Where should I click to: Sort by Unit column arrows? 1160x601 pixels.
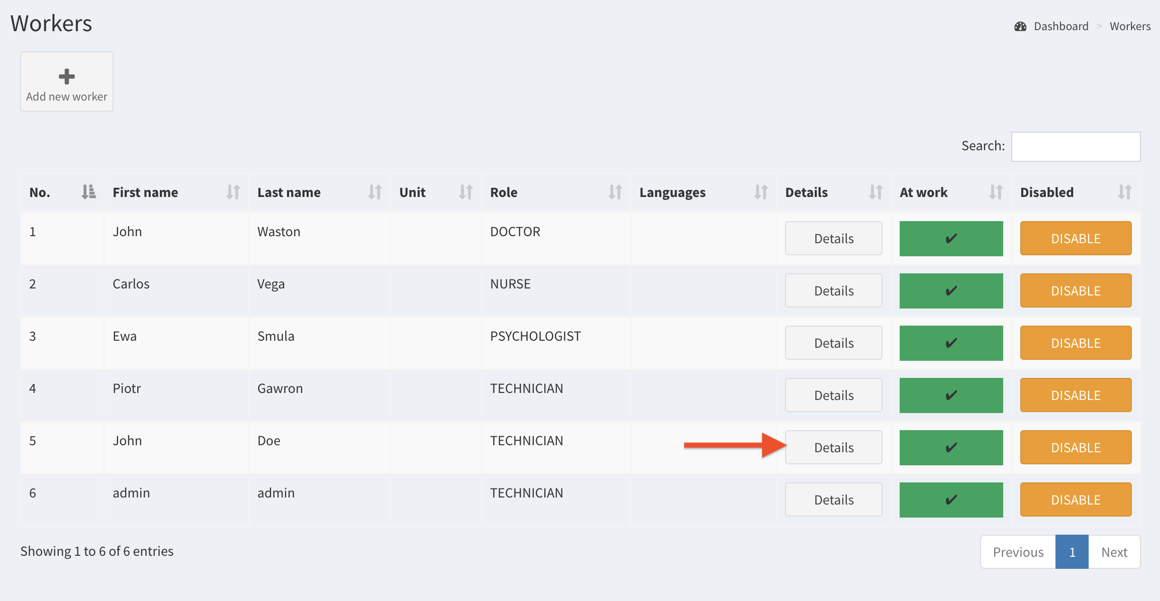(x=465, y=192)
